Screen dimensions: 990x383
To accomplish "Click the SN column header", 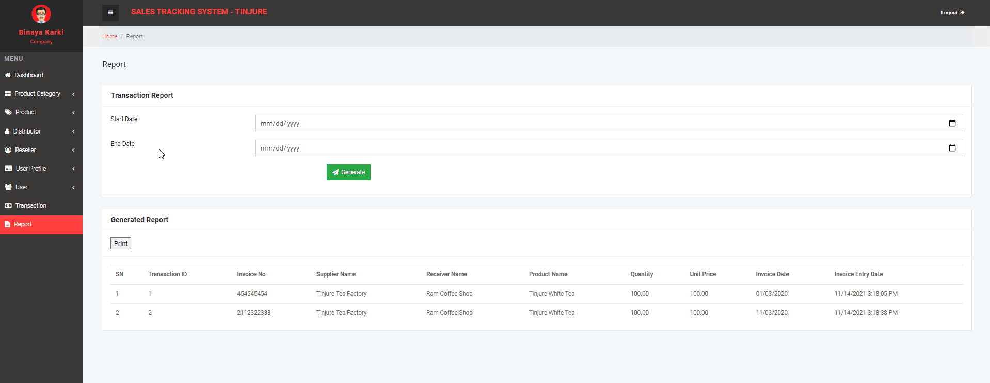I will click(120, 274).
